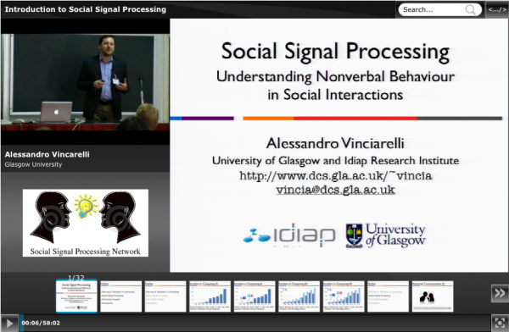Click the slide counter 1/32
Image resolution: width=509 pixels, height=332 pixels.
(x=76, y=278)
